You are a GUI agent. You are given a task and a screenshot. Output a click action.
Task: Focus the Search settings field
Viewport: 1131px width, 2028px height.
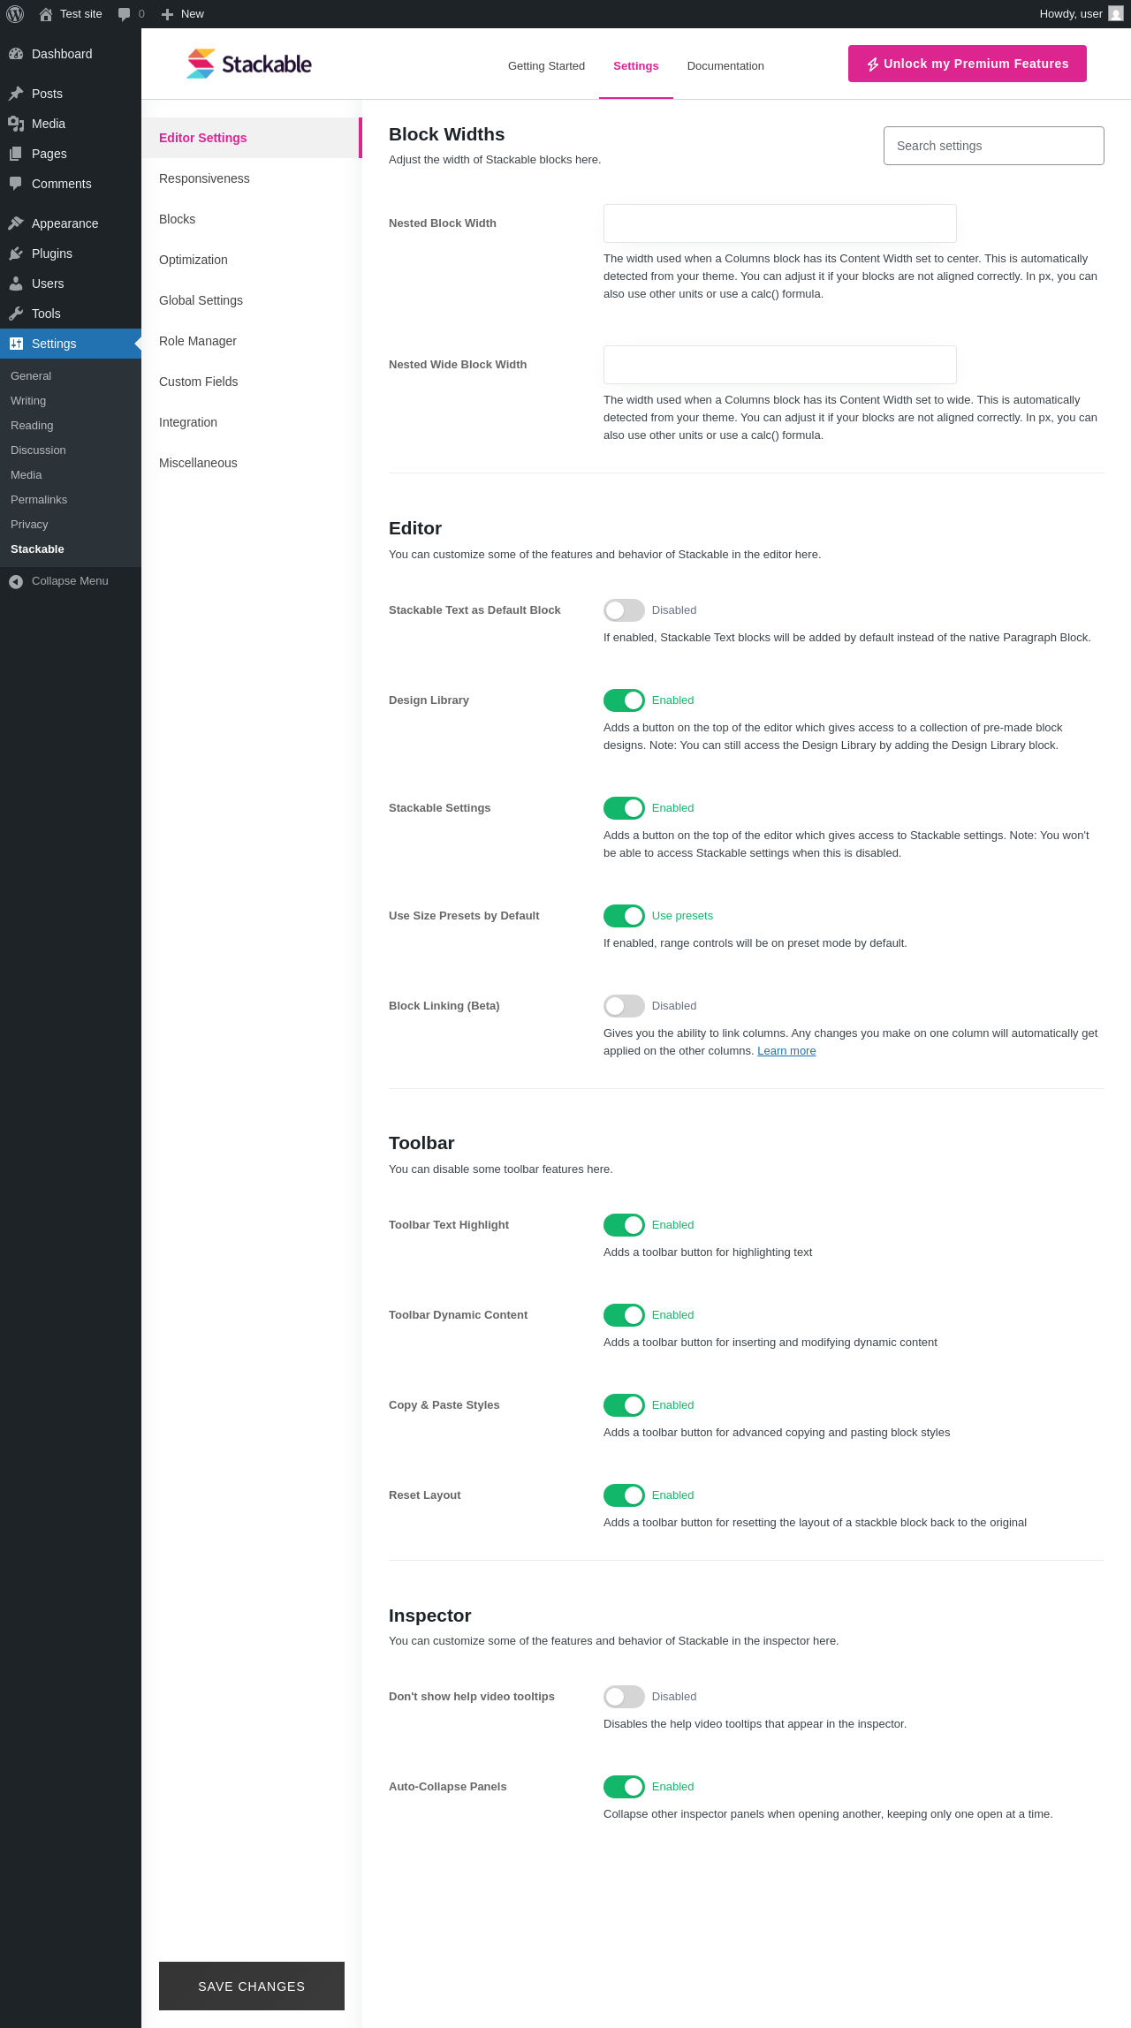click(x=993, y=146)
